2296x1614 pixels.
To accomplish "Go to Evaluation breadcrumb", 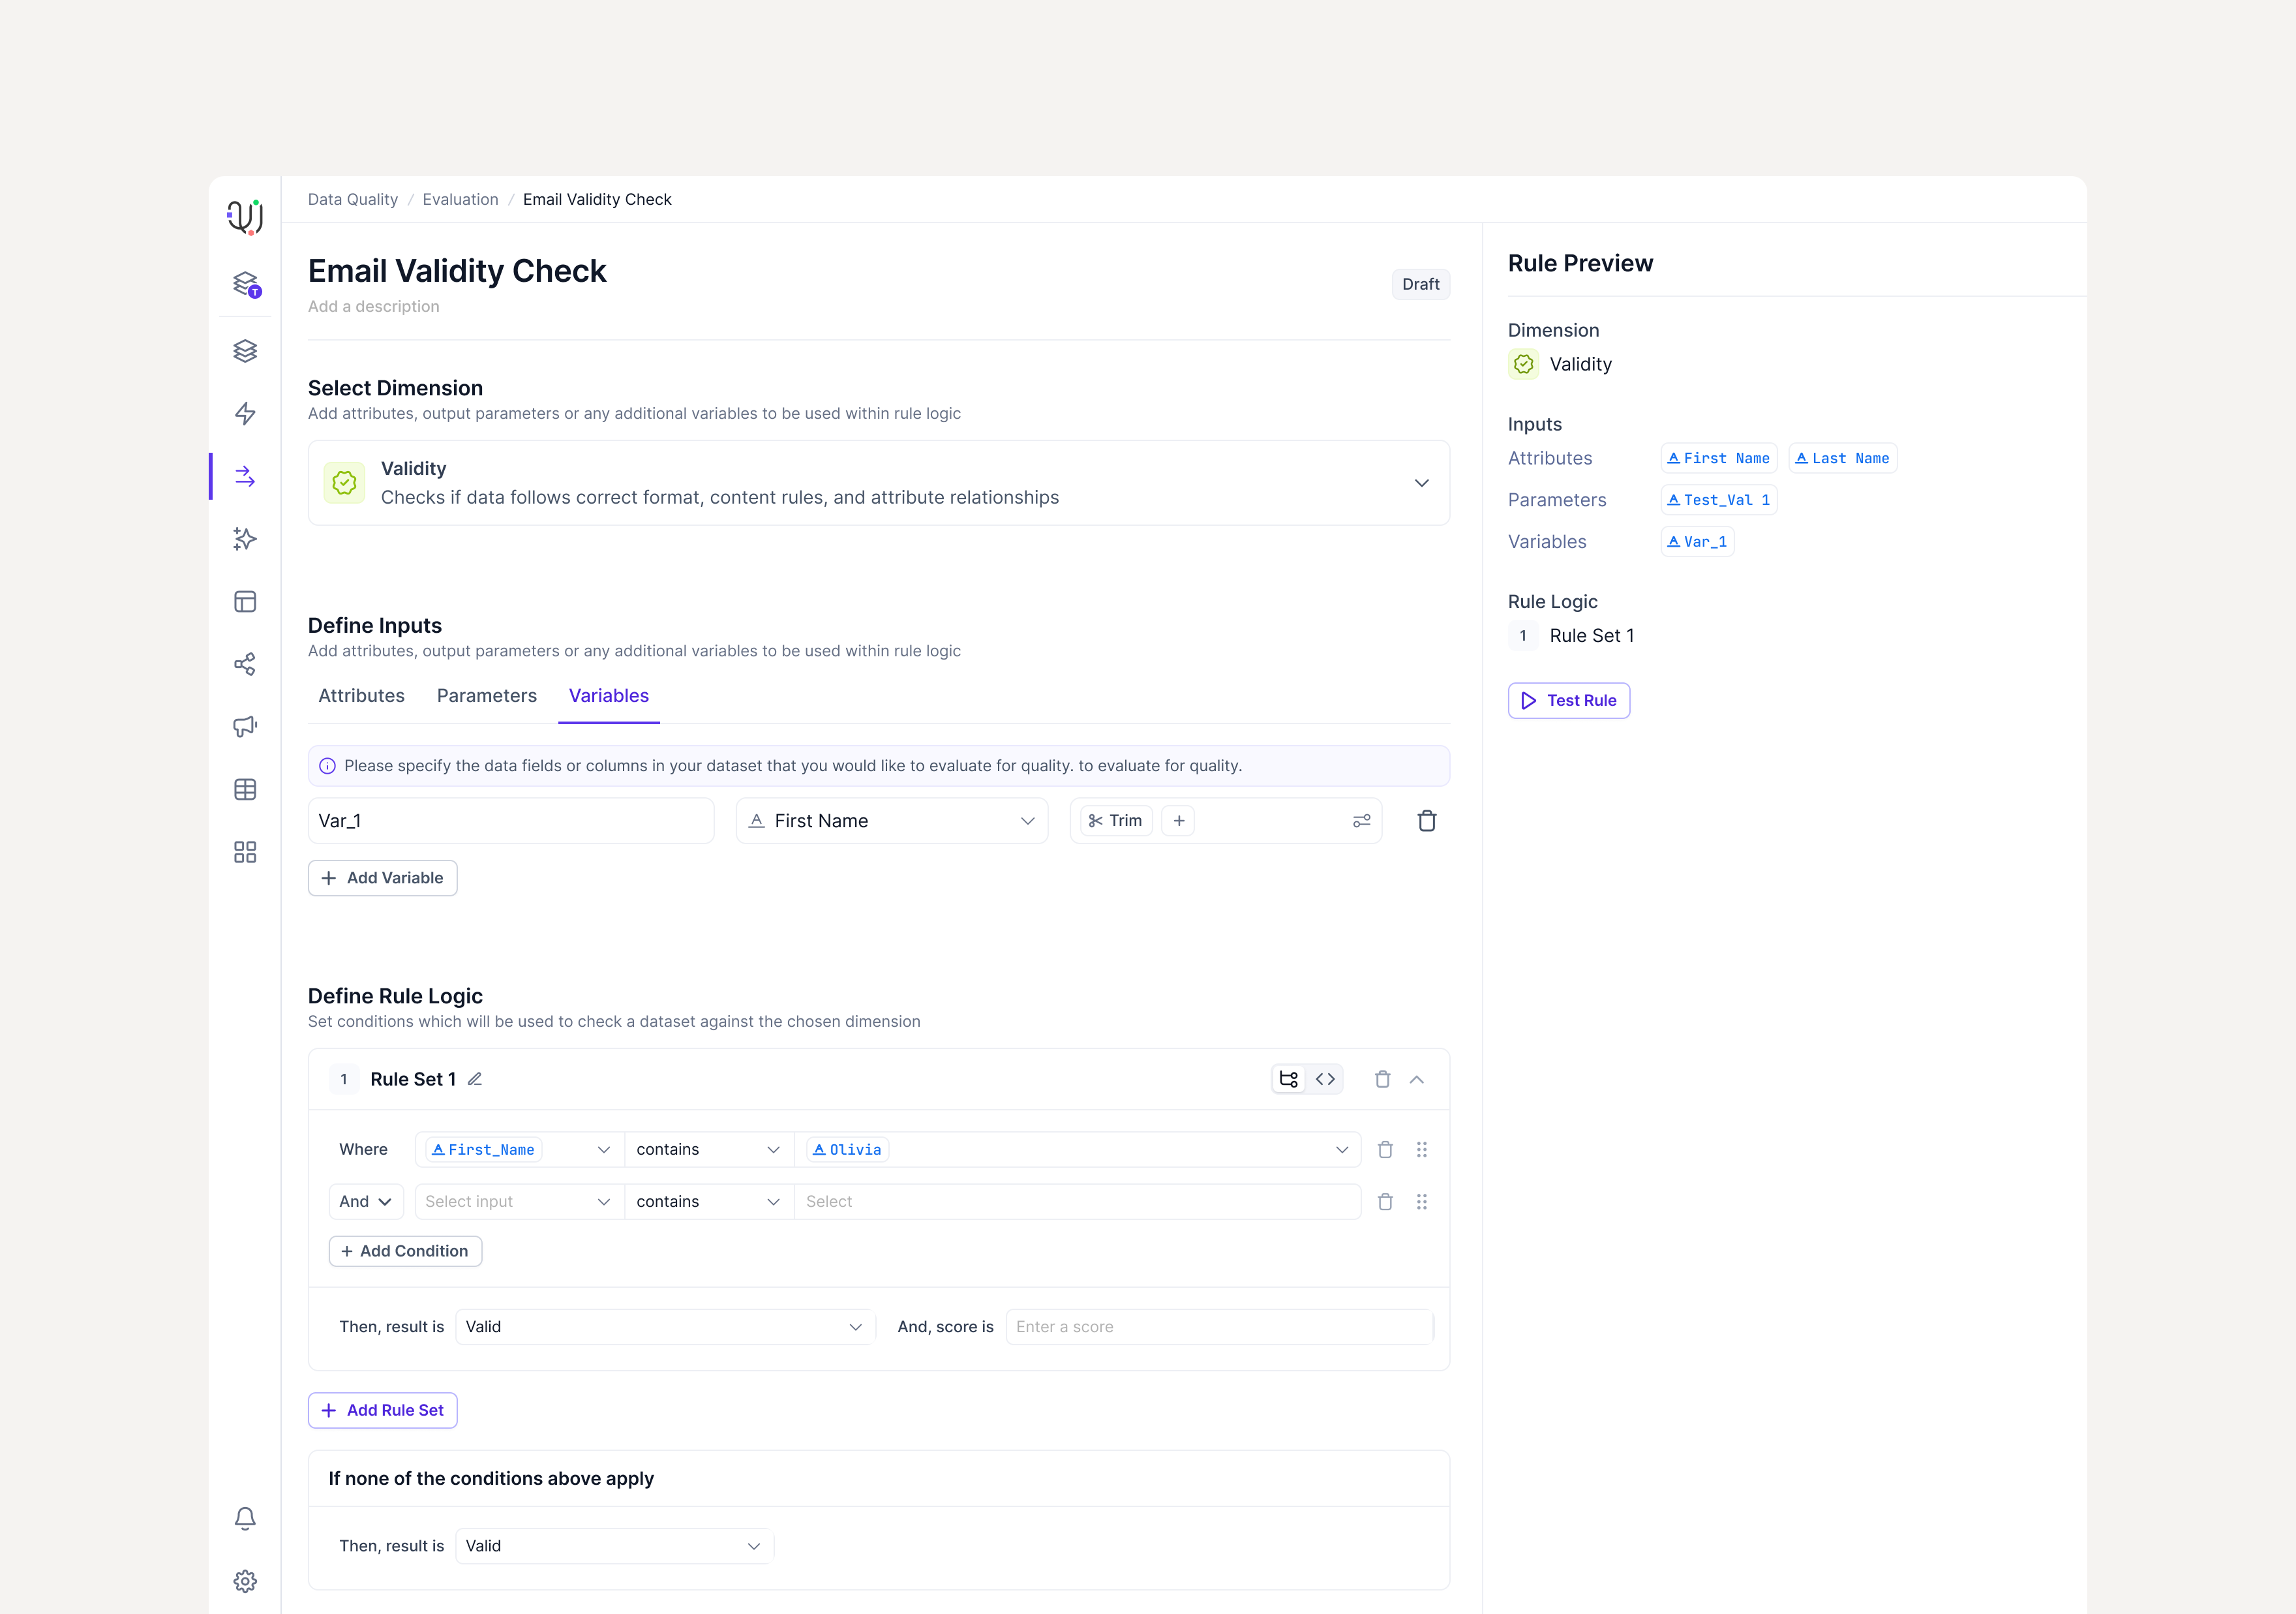I will tap(460, 199).
